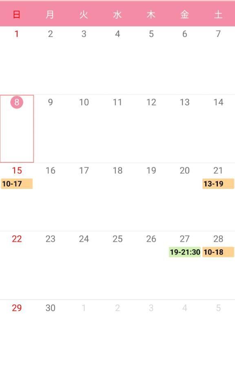Open the 13-19 event on the 21st

tap(218, 184)
